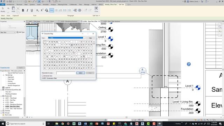
Task: Toggle Subscript text formatting
Action: (37, 10)
